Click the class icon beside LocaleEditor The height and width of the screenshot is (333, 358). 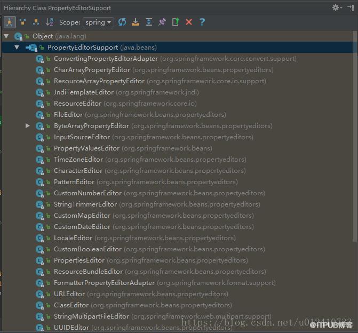39,238
